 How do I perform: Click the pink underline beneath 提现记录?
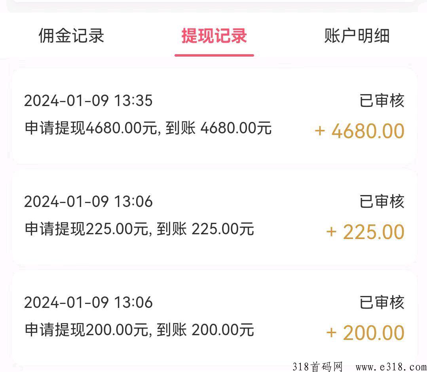tap(214, 55)
